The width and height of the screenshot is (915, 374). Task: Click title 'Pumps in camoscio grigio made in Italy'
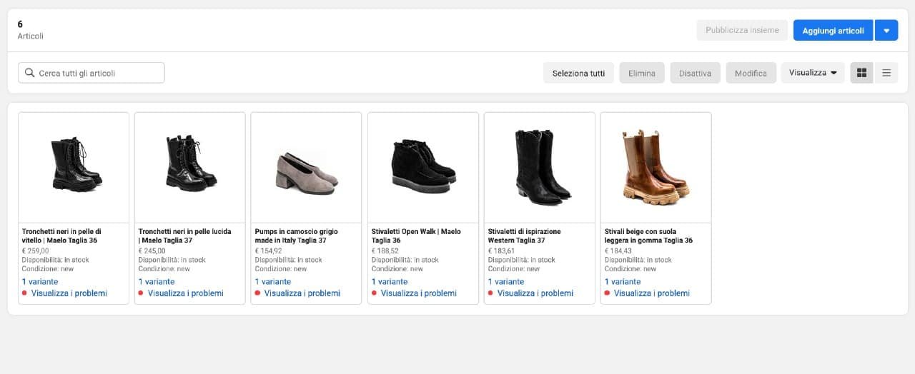[296, 236]
